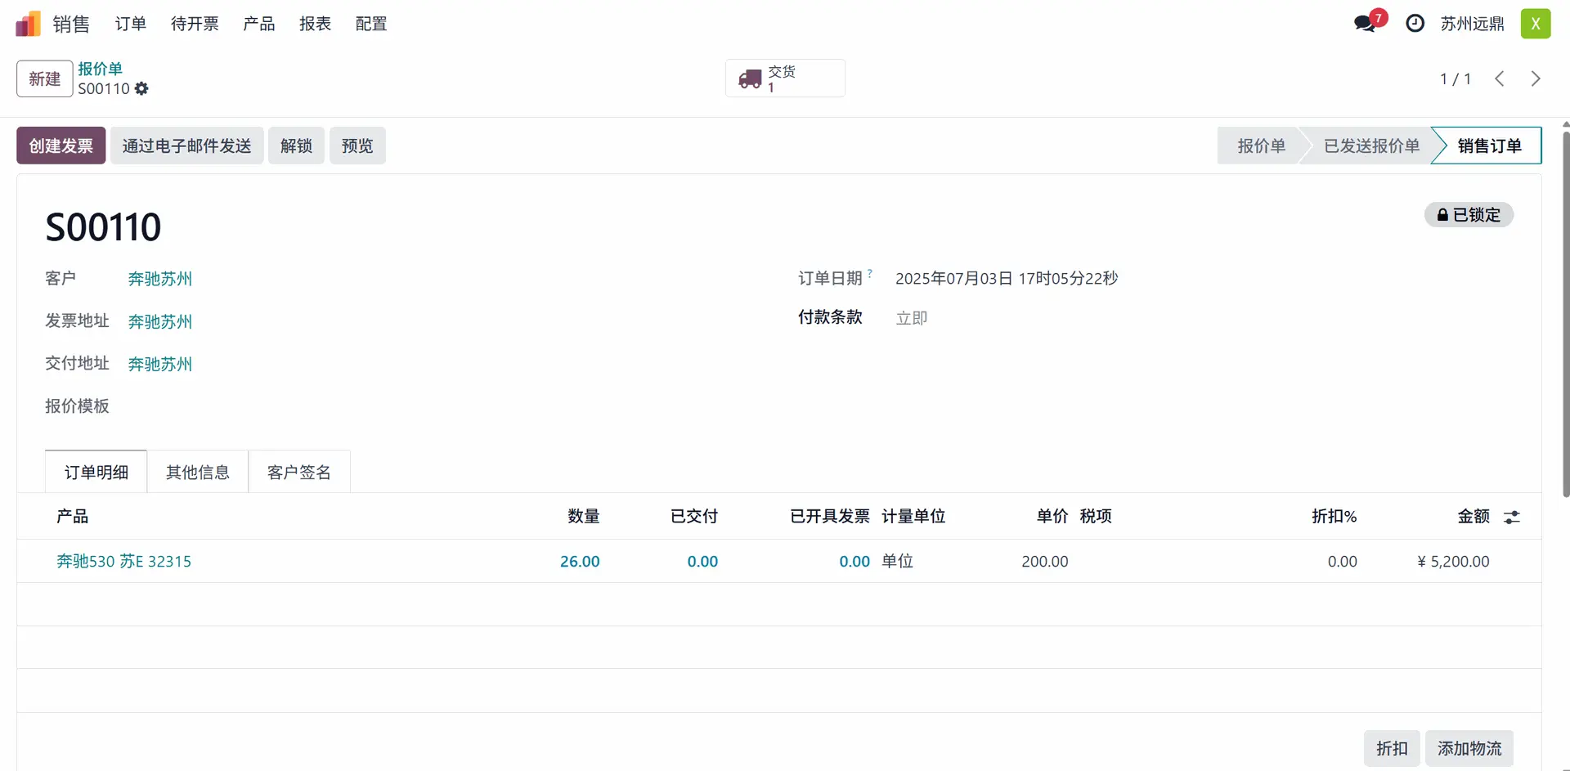
Task: Click the amount ¥ 5,200.00
Action: click(1453, 561)
